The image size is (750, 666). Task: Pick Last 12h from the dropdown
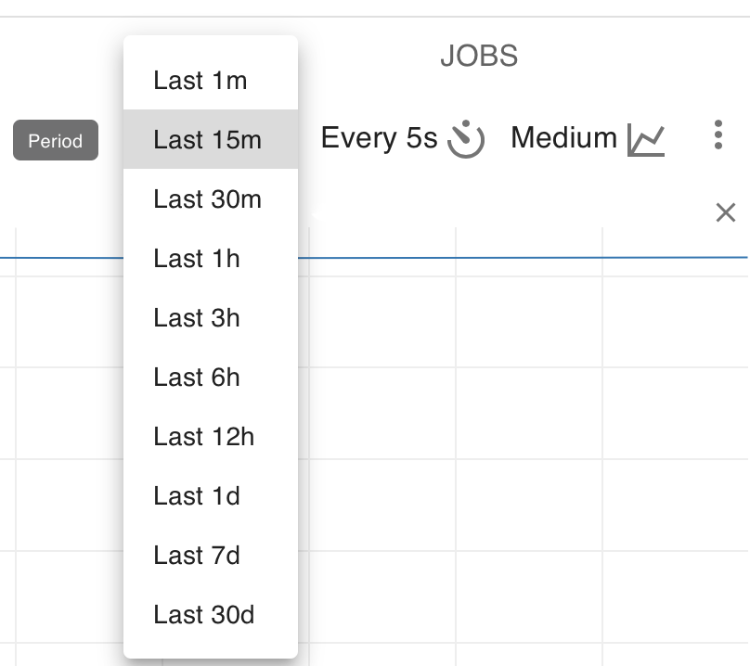pyautogui.click(x=211, y=436)
